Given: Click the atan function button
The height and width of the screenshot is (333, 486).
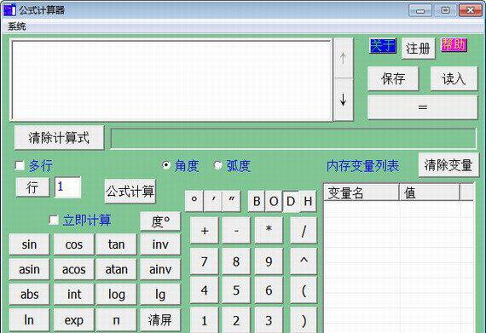Looking at the screenshot, I should [x=117, y=269].
